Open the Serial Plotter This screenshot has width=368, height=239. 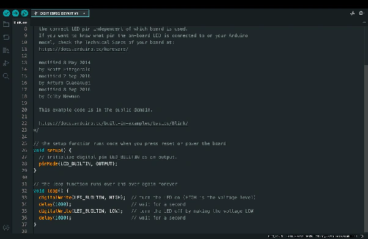coord(352,13)
